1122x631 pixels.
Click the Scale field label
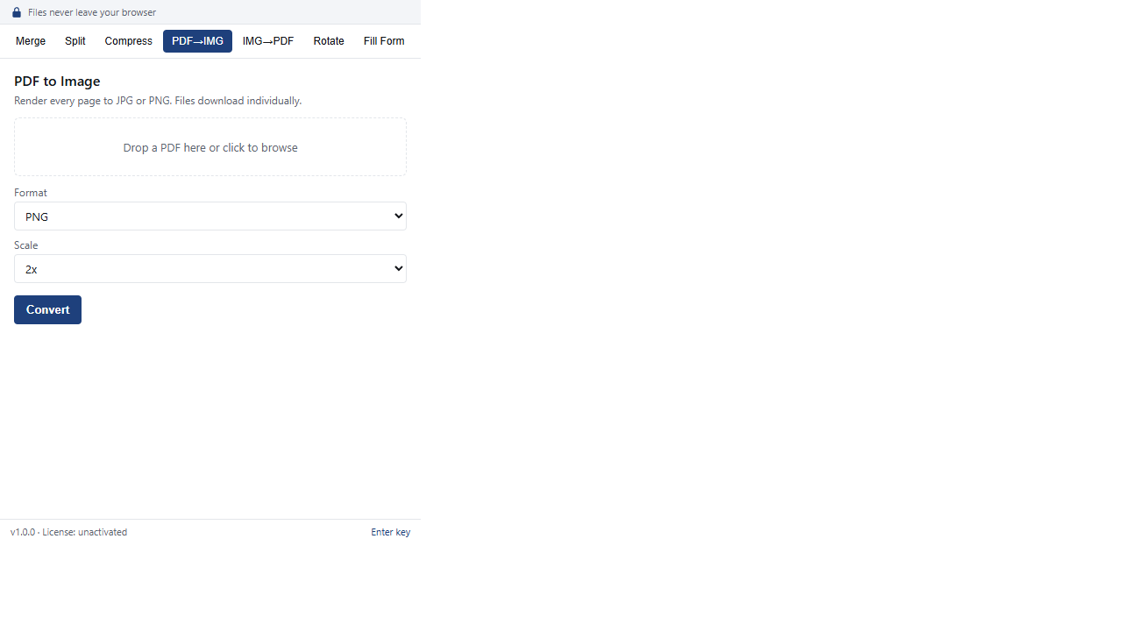[26, 245]
